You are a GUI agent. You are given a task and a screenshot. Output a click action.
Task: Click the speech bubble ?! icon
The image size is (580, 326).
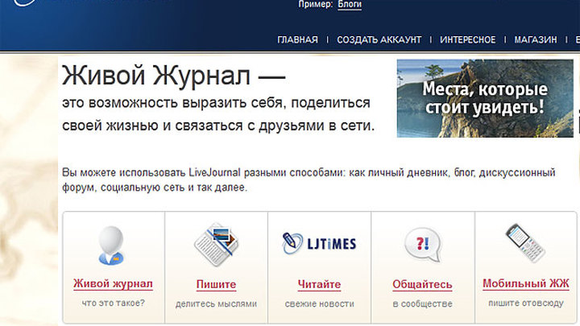pyautogui.click(x=423, y=245)
